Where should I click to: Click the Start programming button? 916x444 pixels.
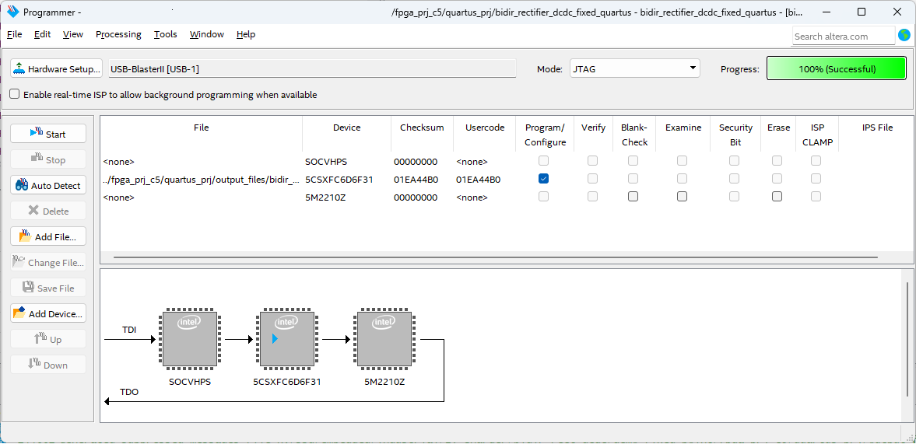48,134
